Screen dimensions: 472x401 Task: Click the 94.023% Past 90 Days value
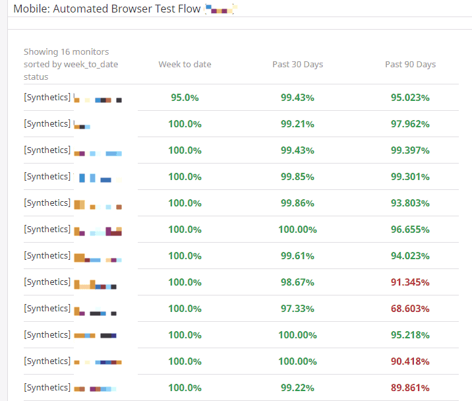click(410, 256)
